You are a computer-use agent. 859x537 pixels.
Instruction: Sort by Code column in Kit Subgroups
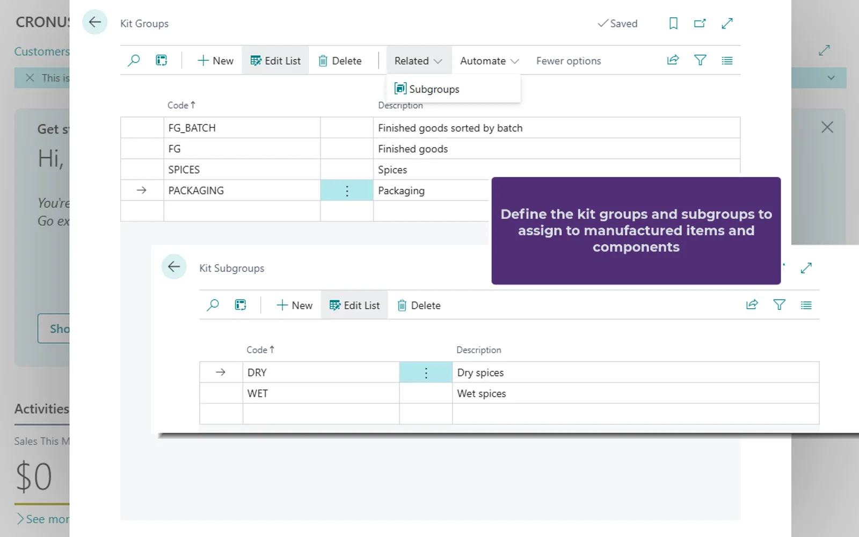tap(260, 350)
